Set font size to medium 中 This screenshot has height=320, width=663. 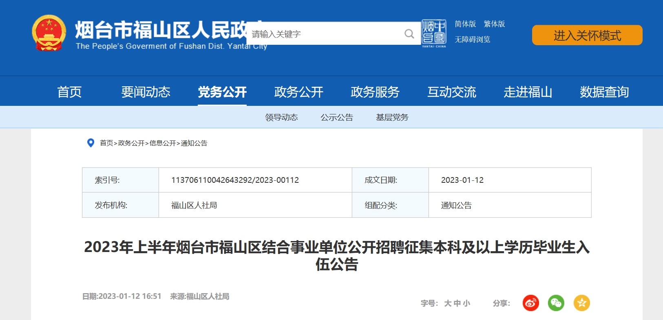pos(457,303)
